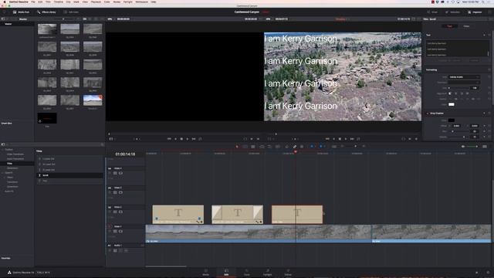The image size is (494, 278).
Task: Select the Title tab in Inspector
Action: [x=449, y=26]
